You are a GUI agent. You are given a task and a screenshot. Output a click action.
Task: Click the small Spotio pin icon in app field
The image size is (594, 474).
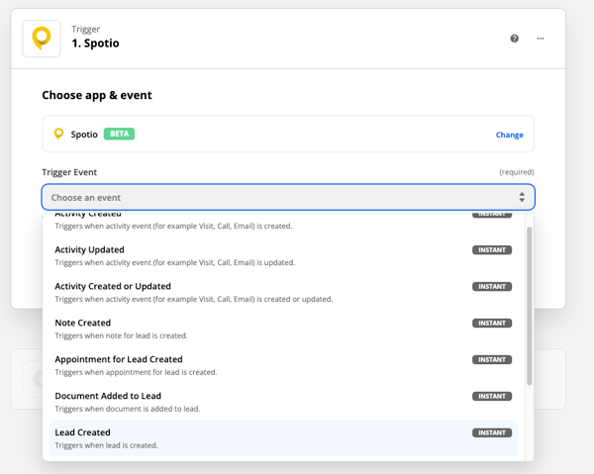click(x=58, y=134)
